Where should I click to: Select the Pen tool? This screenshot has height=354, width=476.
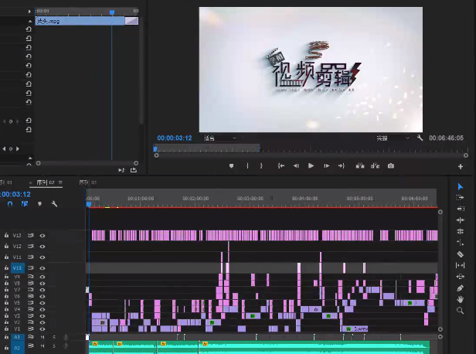pyautogui.click(x=461, y=288)
